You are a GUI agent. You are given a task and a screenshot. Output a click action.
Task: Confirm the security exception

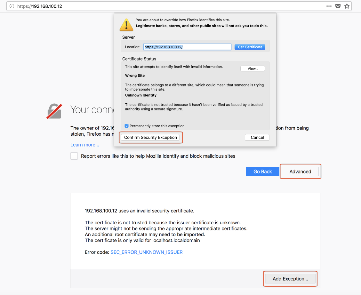click(150, 137)
